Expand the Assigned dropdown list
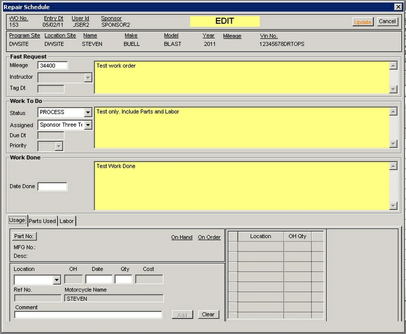The height and width of the screenshot is (334, 406). pos(88,125)
